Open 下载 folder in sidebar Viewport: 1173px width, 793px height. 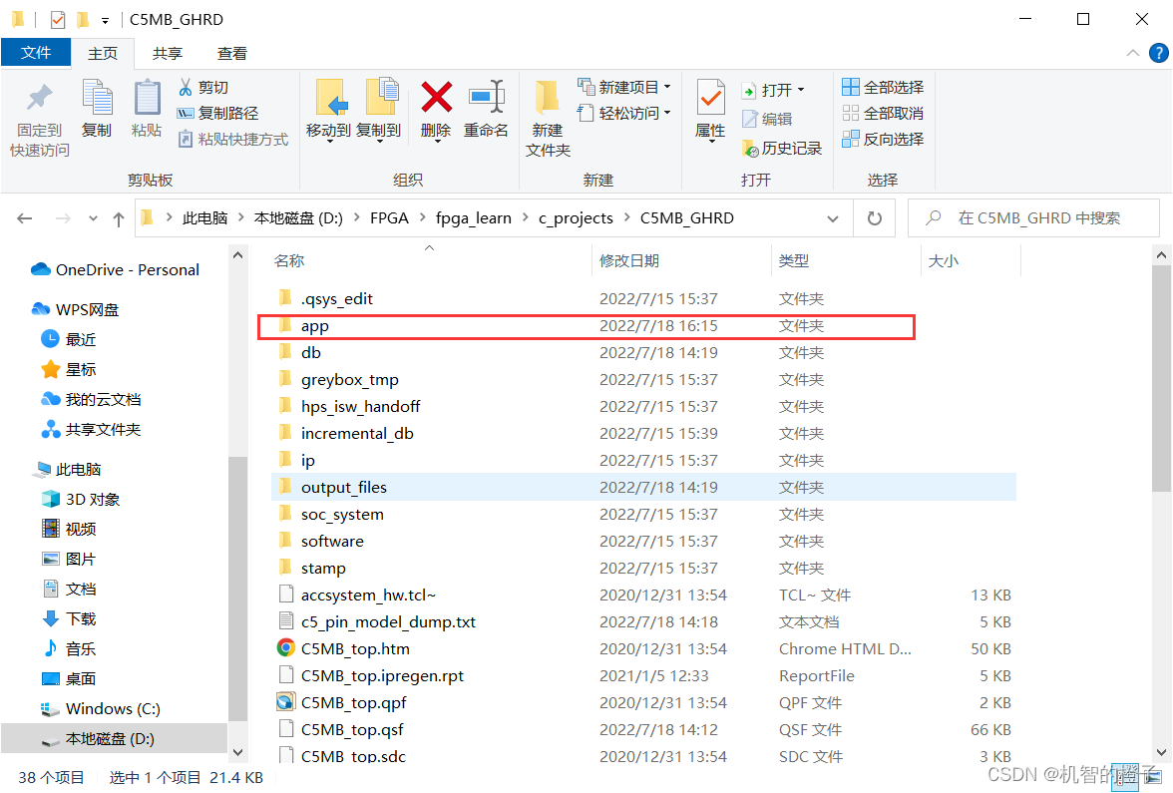pos(70,618)
